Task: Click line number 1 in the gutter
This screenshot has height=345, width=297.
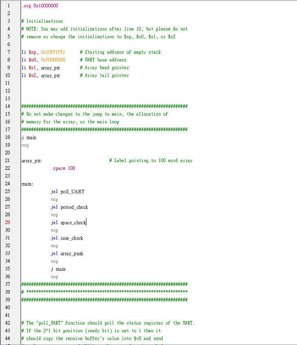Action: (9, 6)
